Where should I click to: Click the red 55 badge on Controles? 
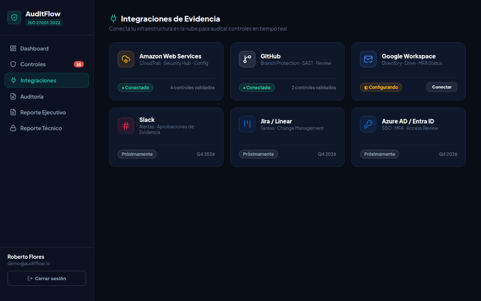78,64
